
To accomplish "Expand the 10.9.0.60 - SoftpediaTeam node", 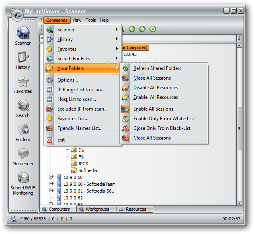I will (51, 184).
